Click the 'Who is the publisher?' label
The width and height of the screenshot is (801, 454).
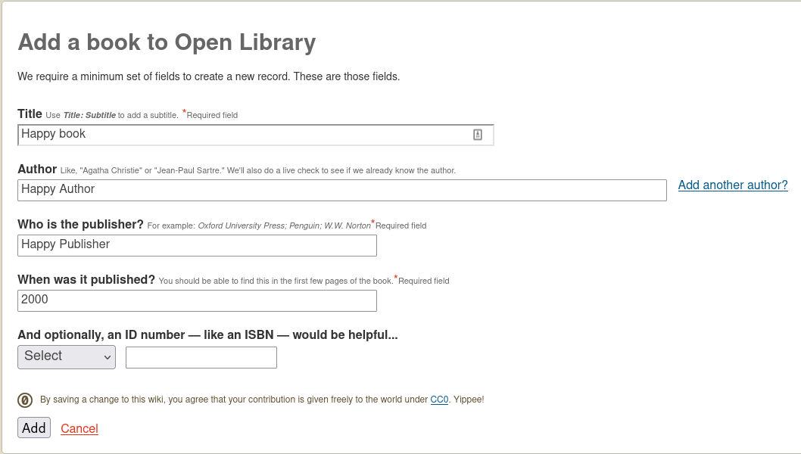[80, 224]
